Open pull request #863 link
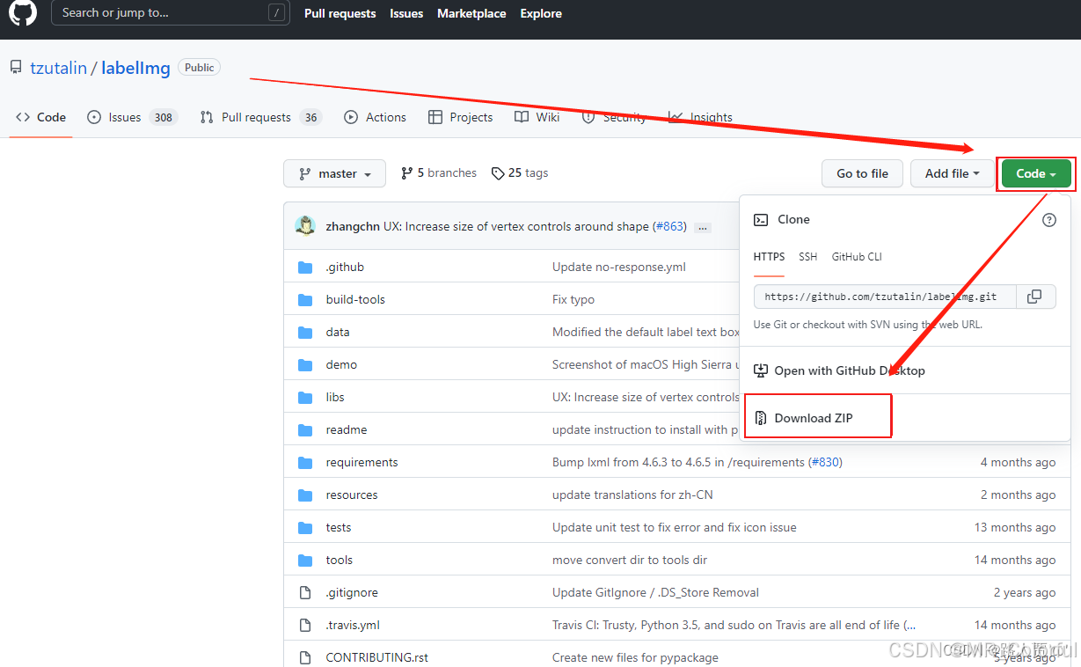 click(x=672, y=226)
